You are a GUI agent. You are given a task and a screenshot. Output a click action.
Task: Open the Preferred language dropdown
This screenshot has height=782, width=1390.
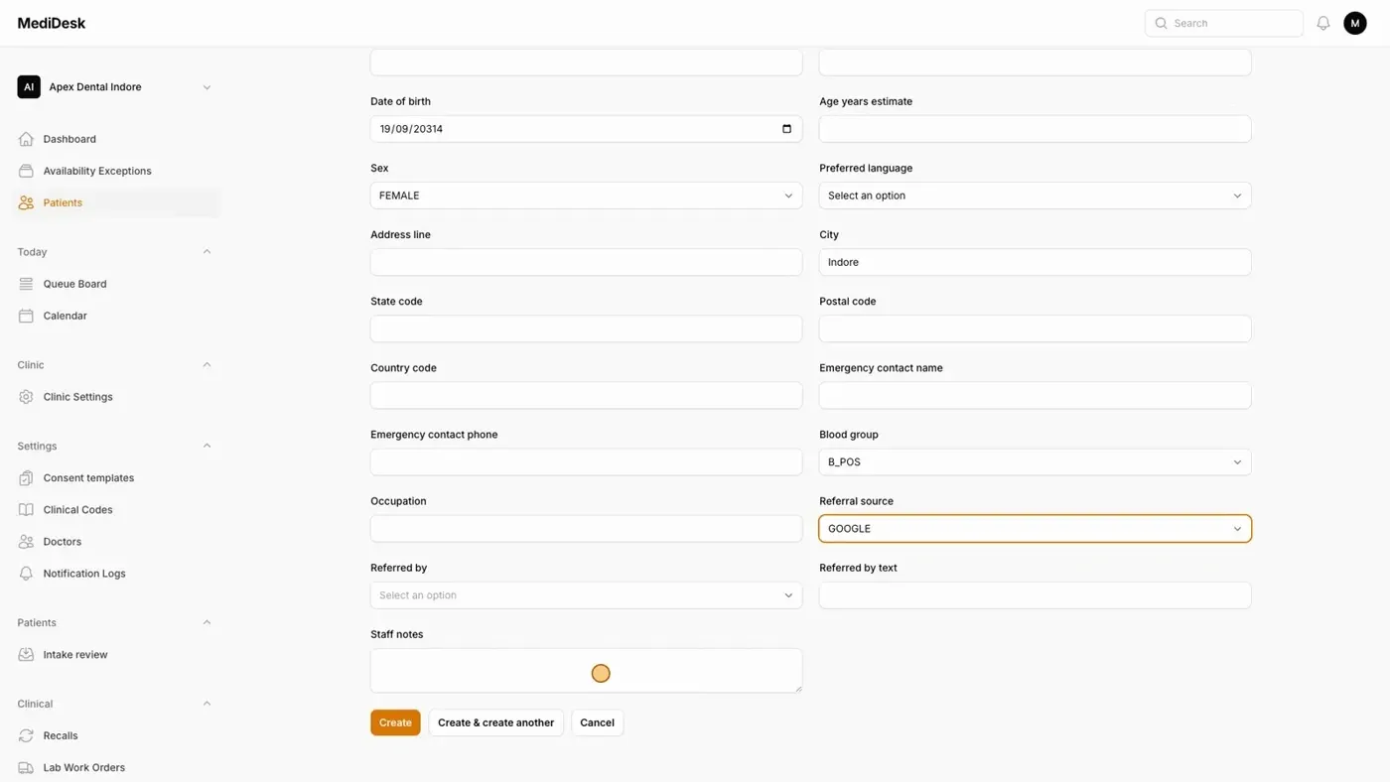click(1035, 195)
